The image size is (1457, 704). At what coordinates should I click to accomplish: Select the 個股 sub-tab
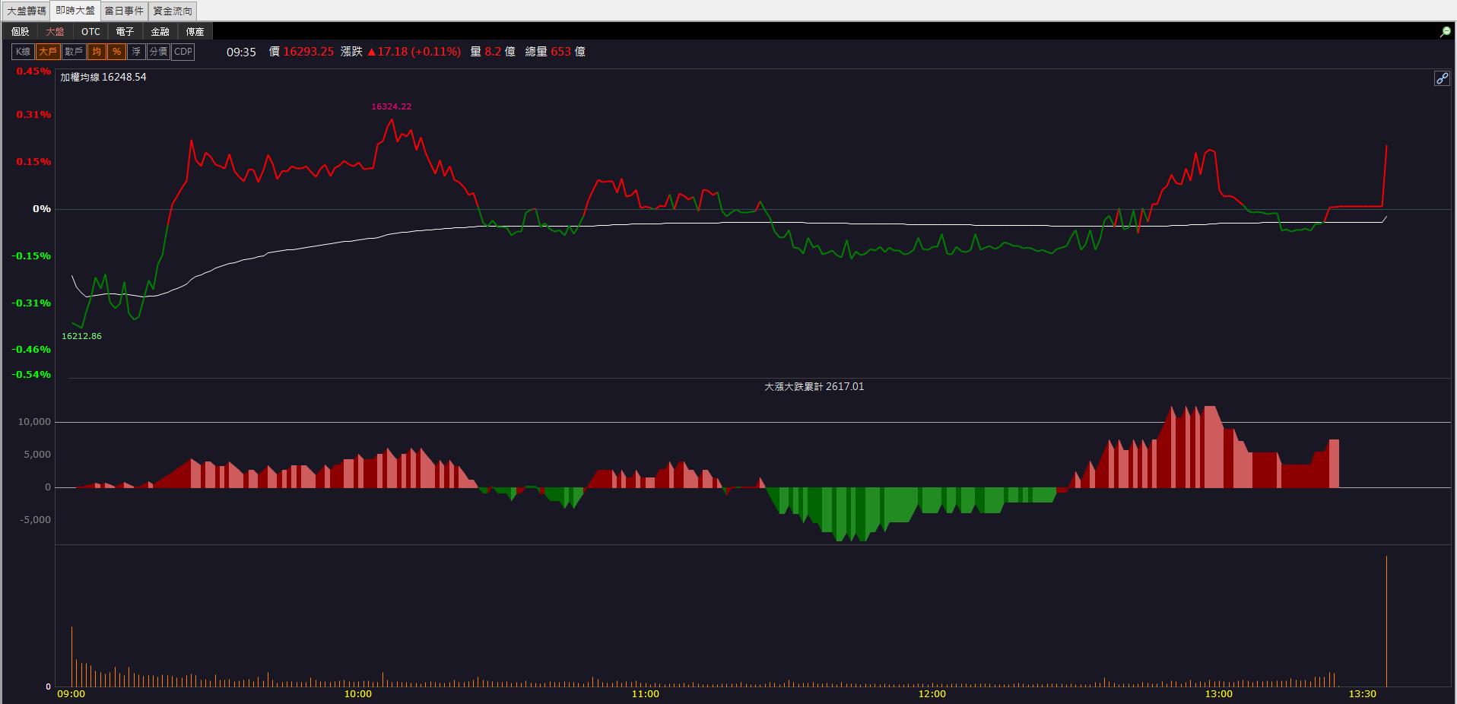(x=21, y=31)
